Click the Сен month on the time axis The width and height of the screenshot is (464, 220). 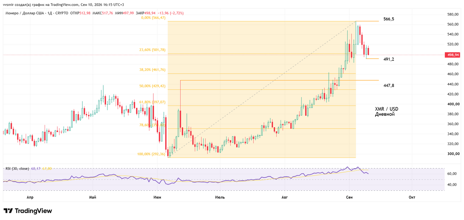coord(349,197)
